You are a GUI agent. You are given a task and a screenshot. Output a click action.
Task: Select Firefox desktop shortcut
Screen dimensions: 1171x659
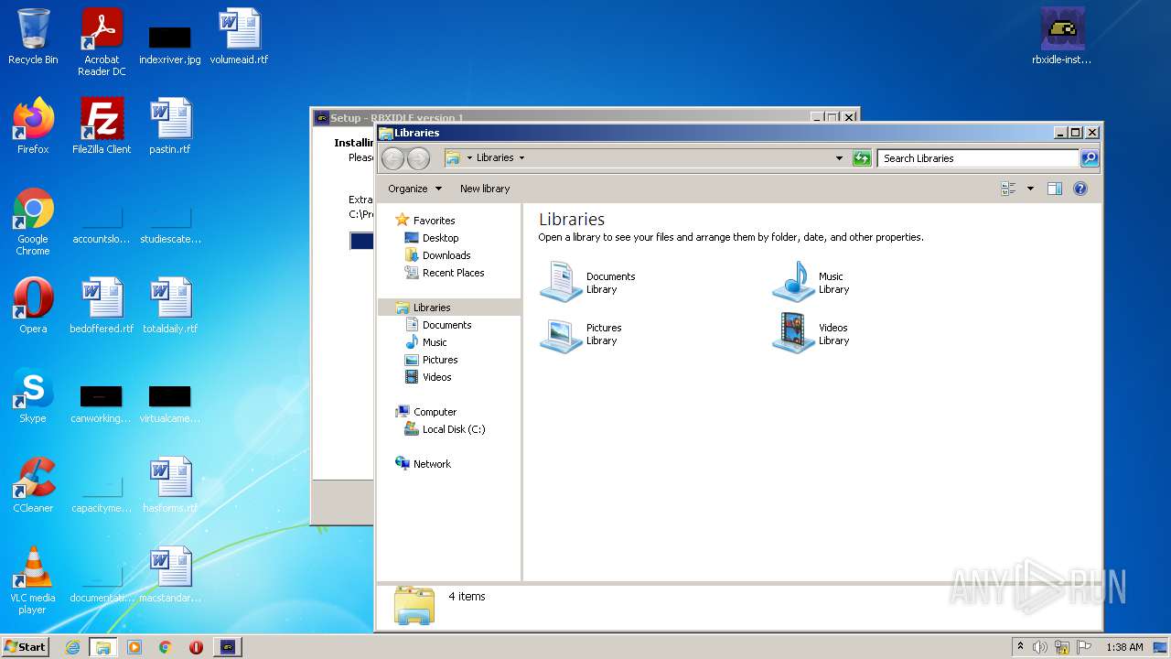(33, 126)
